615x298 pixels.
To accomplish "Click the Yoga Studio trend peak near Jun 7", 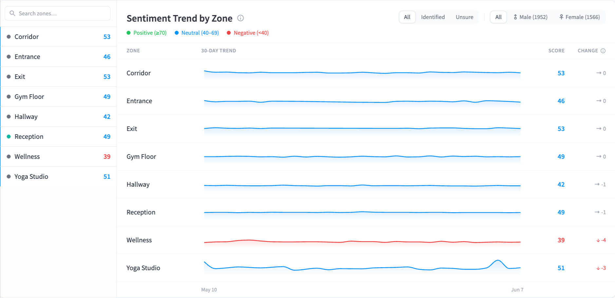I will (x=498, y=261).
